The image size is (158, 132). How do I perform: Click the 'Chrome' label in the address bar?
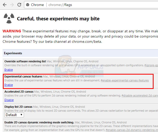[x=37, y=5]
